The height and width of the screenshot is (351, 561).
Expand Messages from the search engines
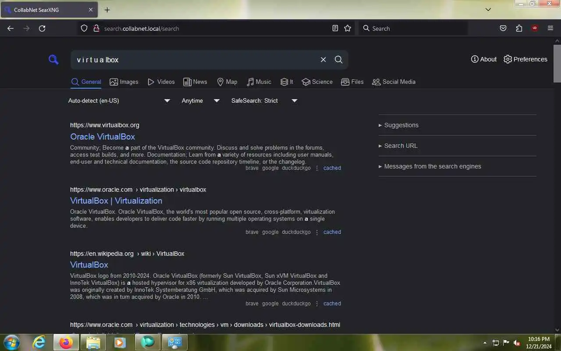pos(457,166)
